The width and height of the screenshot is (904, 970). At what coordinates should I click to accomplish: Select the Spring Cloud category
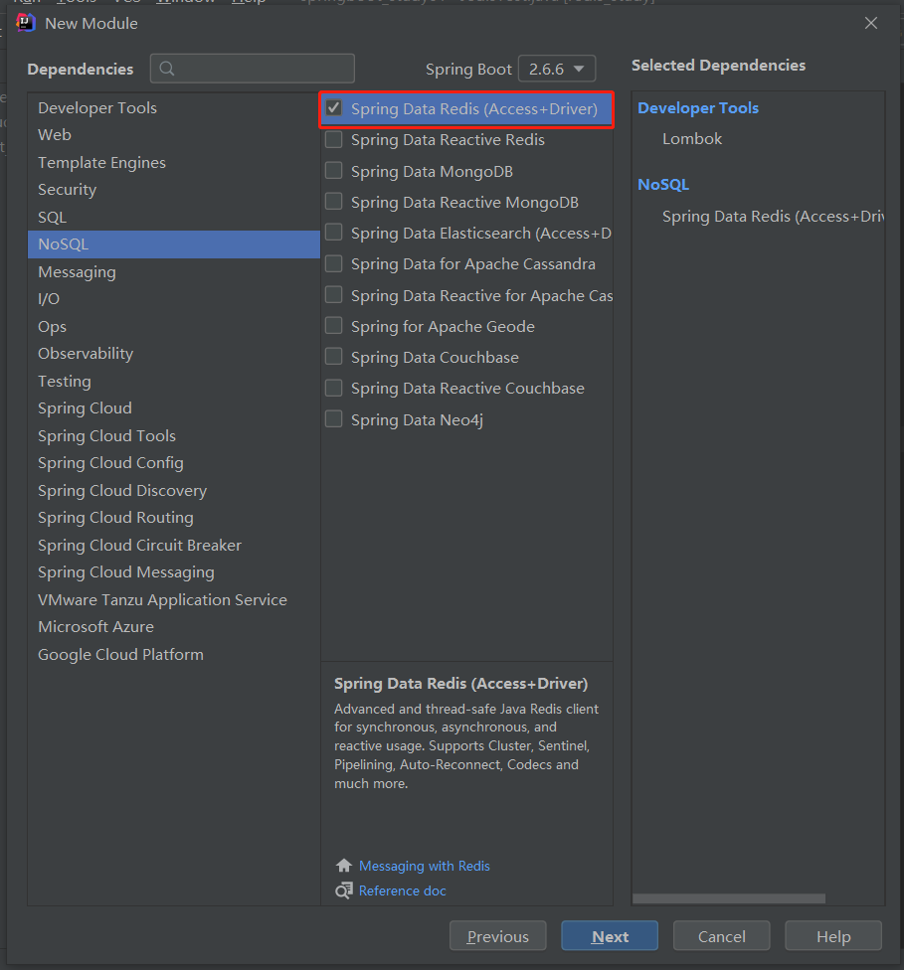tap(174, 408)
